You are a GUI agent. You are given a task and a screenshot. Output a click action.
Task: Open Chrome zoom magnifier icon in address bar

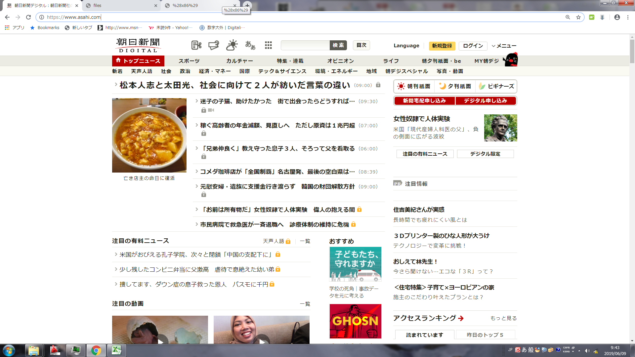tap(568, 17)
